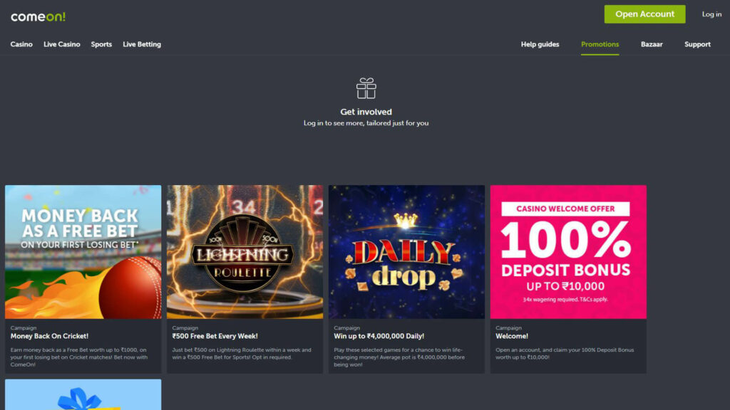Click the ComeOn! logo
Viewport: 730px width, 410px height.
click(38, 17)
